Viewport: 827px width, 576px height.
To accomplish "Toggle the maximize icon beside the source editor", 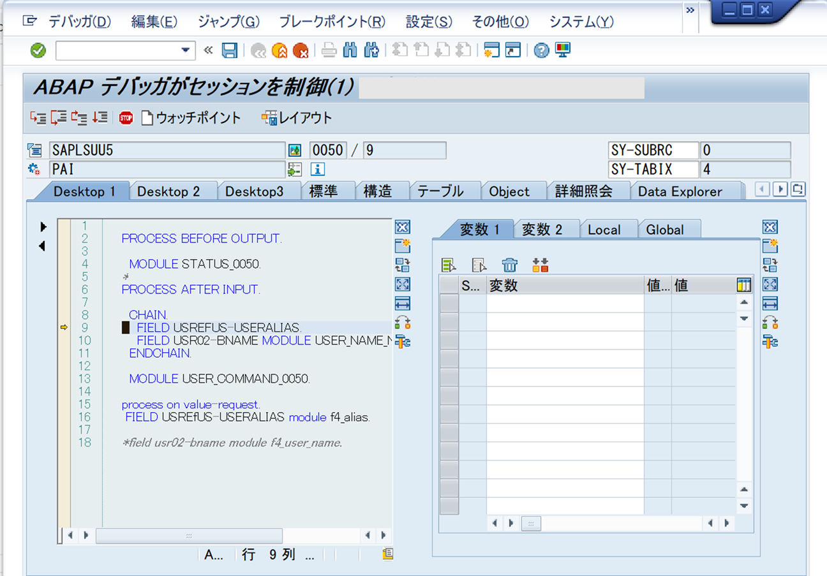I will (x=403, y=284).
